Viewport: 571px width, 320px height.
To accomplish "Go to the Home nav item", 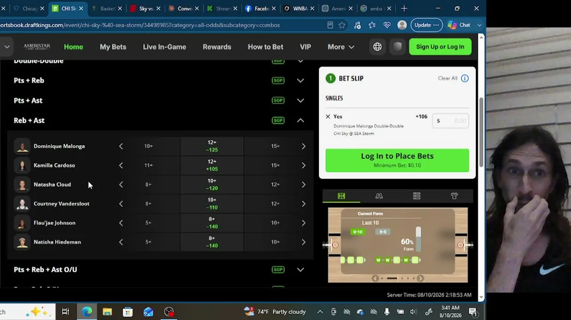I will coord(73,47).
